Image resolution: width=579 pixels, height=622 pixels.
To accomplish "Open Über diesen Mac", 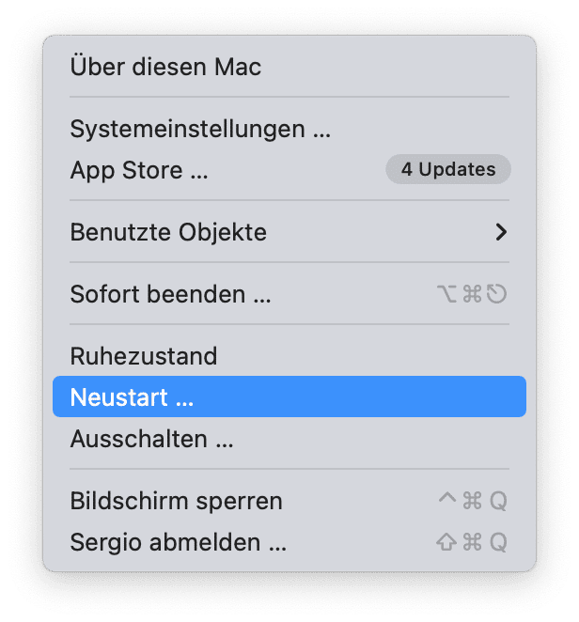I will [x=165, y=67].
